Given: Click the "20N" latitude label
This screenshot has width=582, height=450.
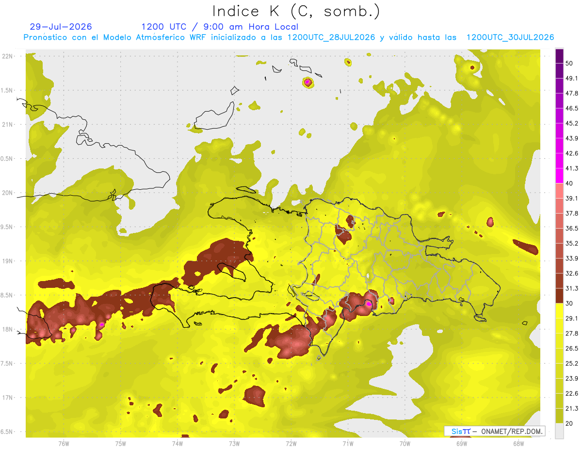Looking at the screenshot, I should coord(8,193).
